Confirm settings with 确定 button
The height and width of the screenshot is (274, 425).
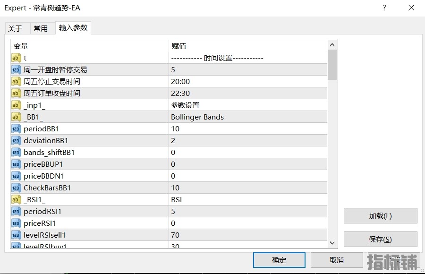pyautogui.click(x=279, y=260)
